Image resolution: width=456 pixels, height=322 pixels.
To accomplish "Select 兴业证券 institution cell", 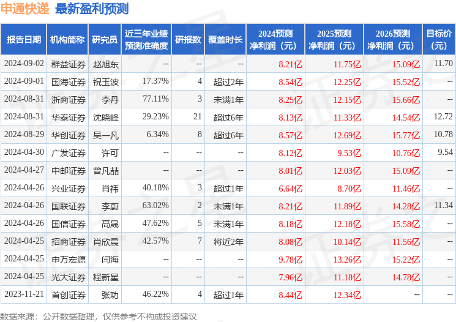I will (69, 189).
